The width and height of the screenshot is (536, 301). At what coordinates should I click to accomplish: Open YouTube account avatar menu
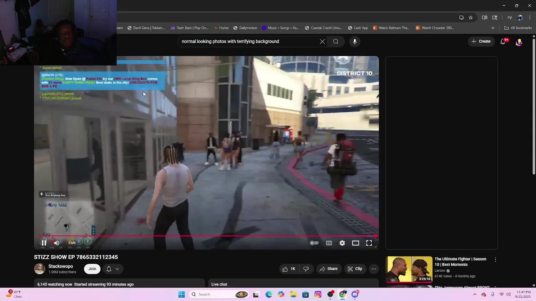[x=519, y=42]
